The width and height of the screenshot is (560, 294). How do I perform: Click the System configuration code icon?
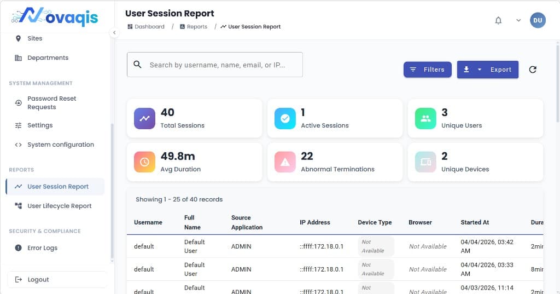point(18,145)
